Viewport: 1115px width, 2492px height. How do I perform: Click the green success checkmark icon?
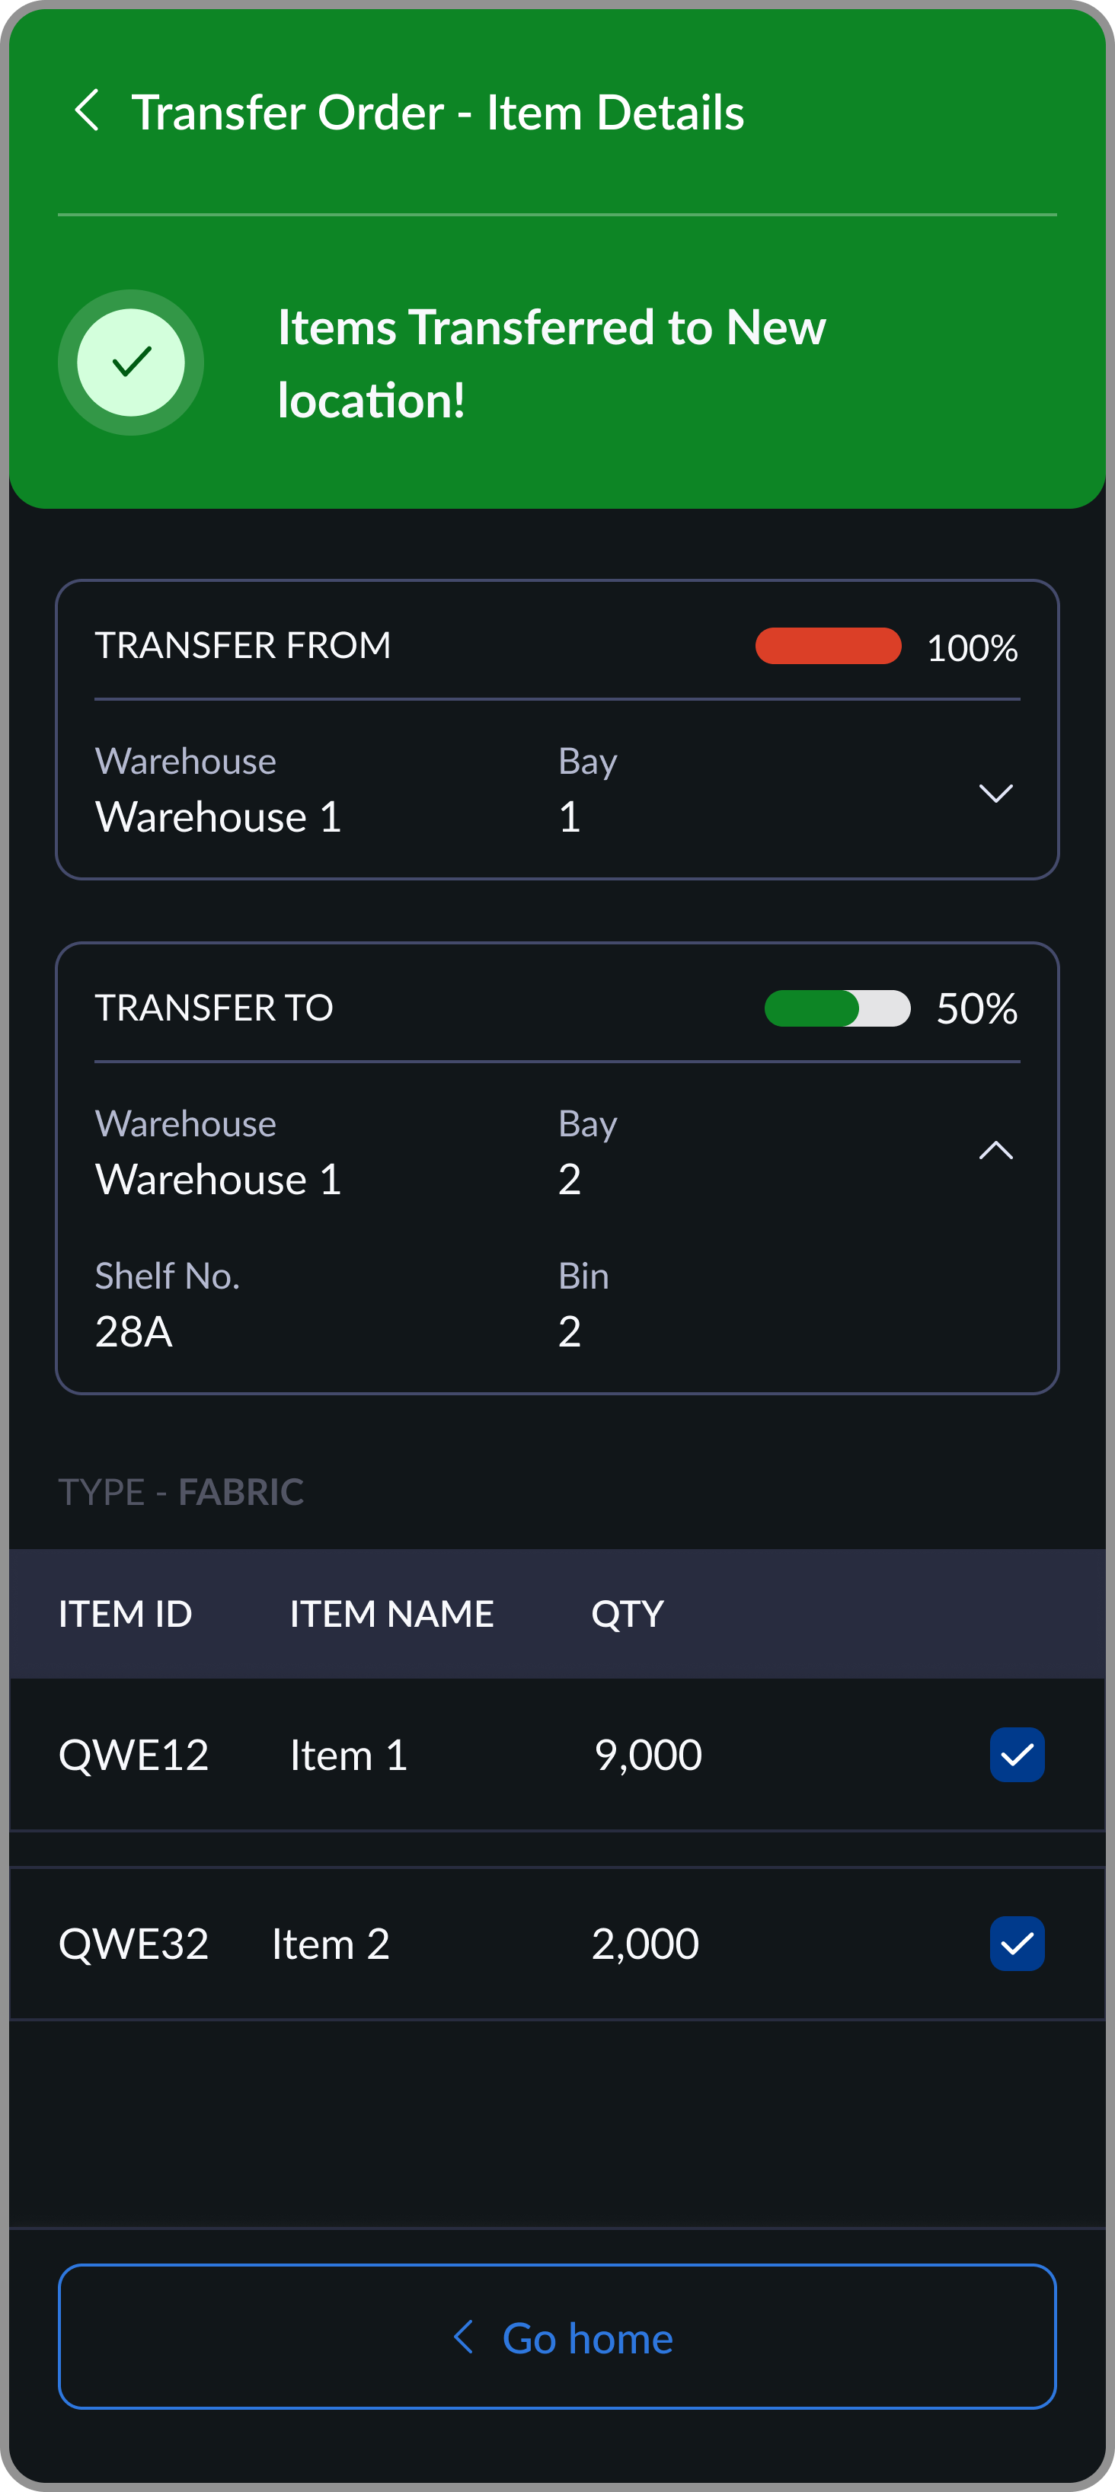[x=130, y=363]
